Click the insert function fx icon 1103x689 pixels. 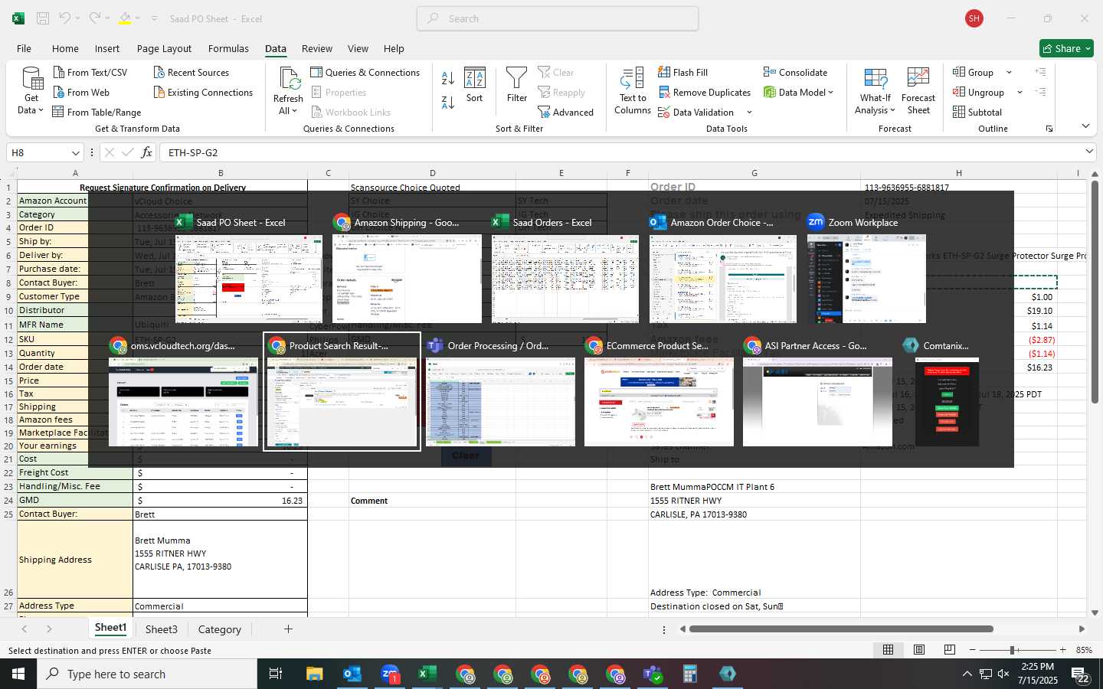(146, 152)
